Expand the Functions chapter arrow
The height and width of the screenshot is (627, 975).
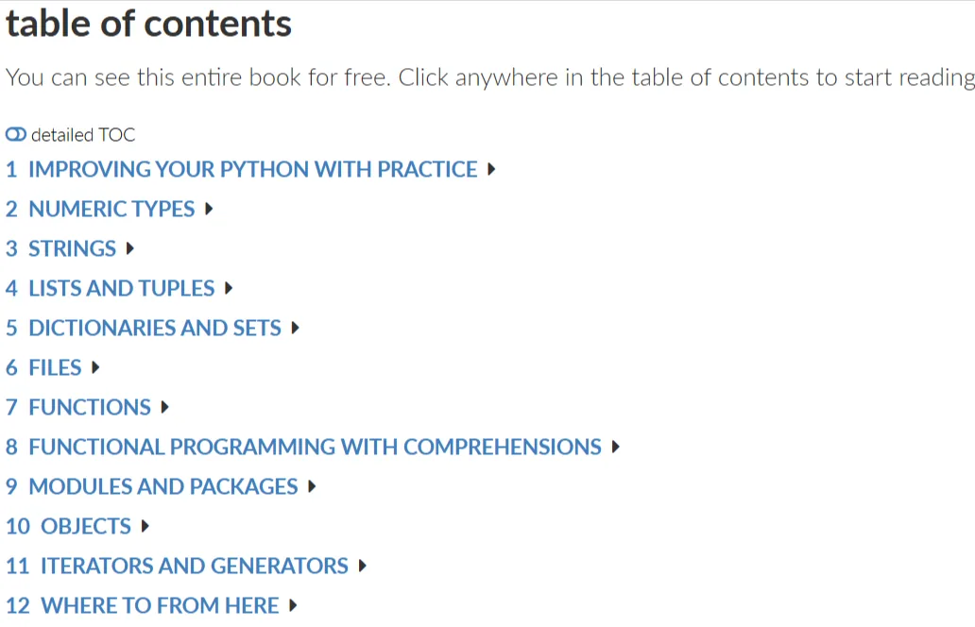point(164,407)
